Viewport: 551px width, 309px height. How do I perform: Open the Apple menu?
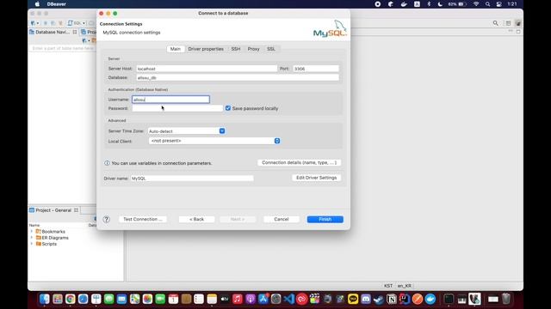click(37, 4)
